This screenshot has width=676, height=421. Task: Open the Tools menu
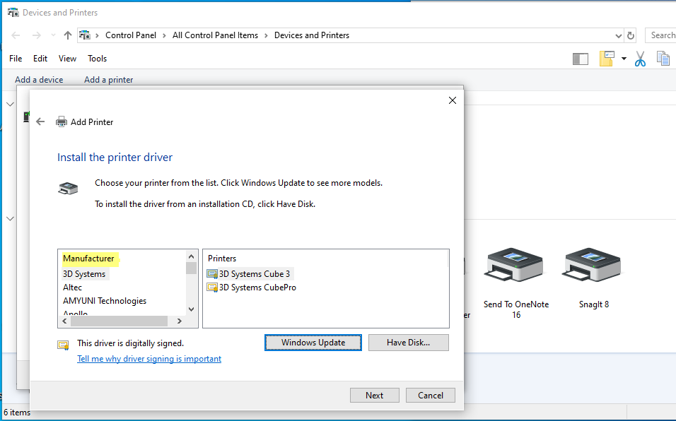(98, 59)
